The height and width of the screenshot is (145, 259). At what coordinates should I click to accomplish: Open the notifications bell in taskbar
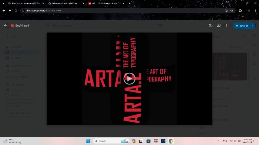255,141
